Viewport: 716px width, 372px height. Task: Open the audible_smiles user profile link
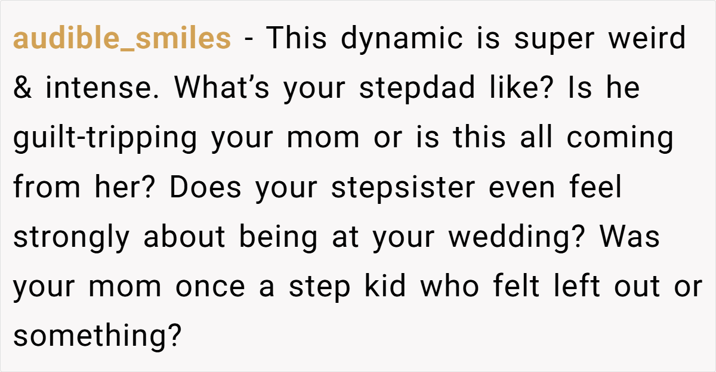[x=122, y=39]
